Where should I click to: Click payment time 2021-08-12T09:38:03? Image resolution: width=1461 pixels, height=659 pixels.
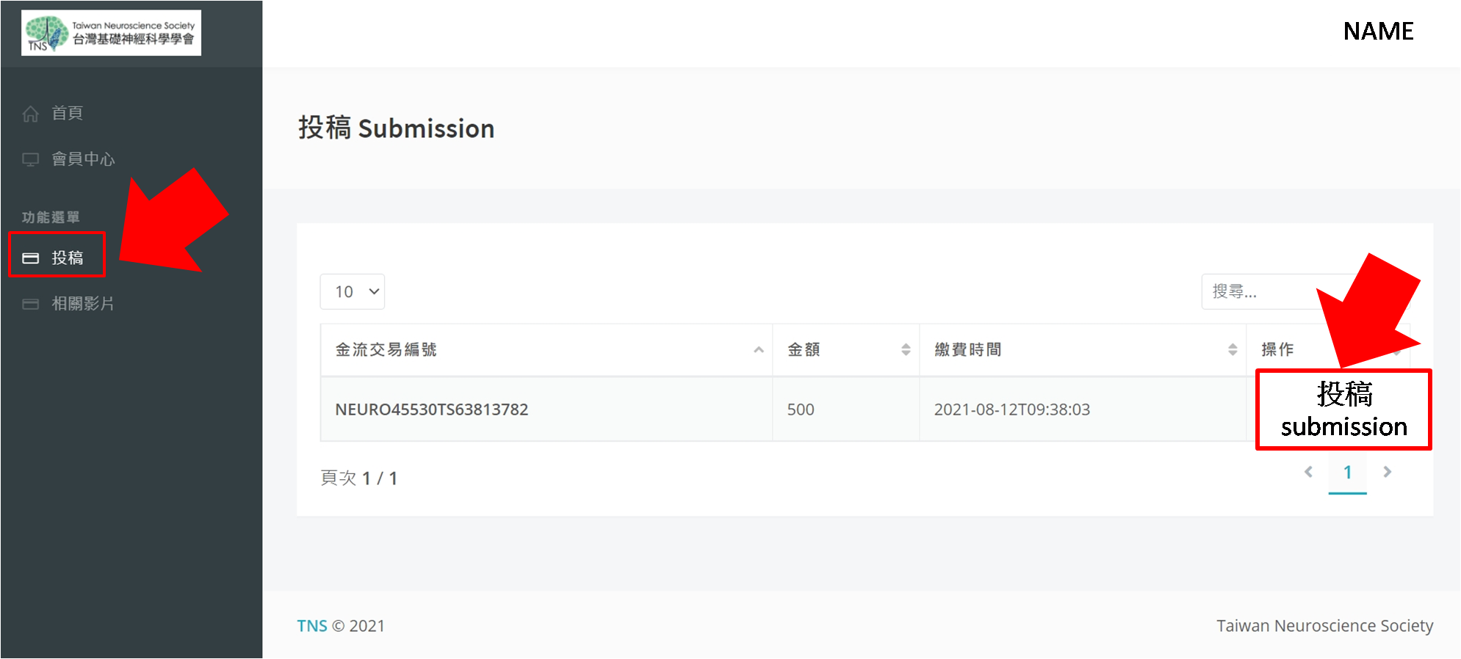(1012, 409)
